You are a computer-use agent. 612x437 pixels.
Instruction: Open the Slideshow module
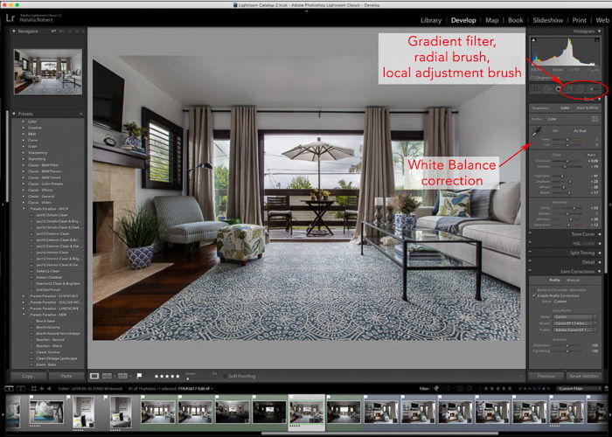click(548, 19)
